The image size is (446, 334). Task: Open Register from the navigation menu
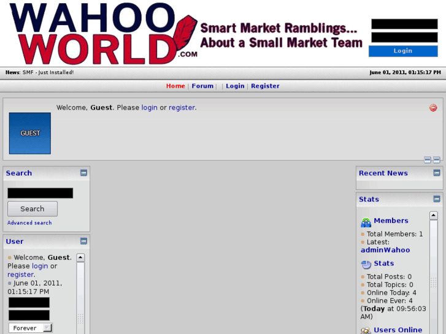(265, 86)
